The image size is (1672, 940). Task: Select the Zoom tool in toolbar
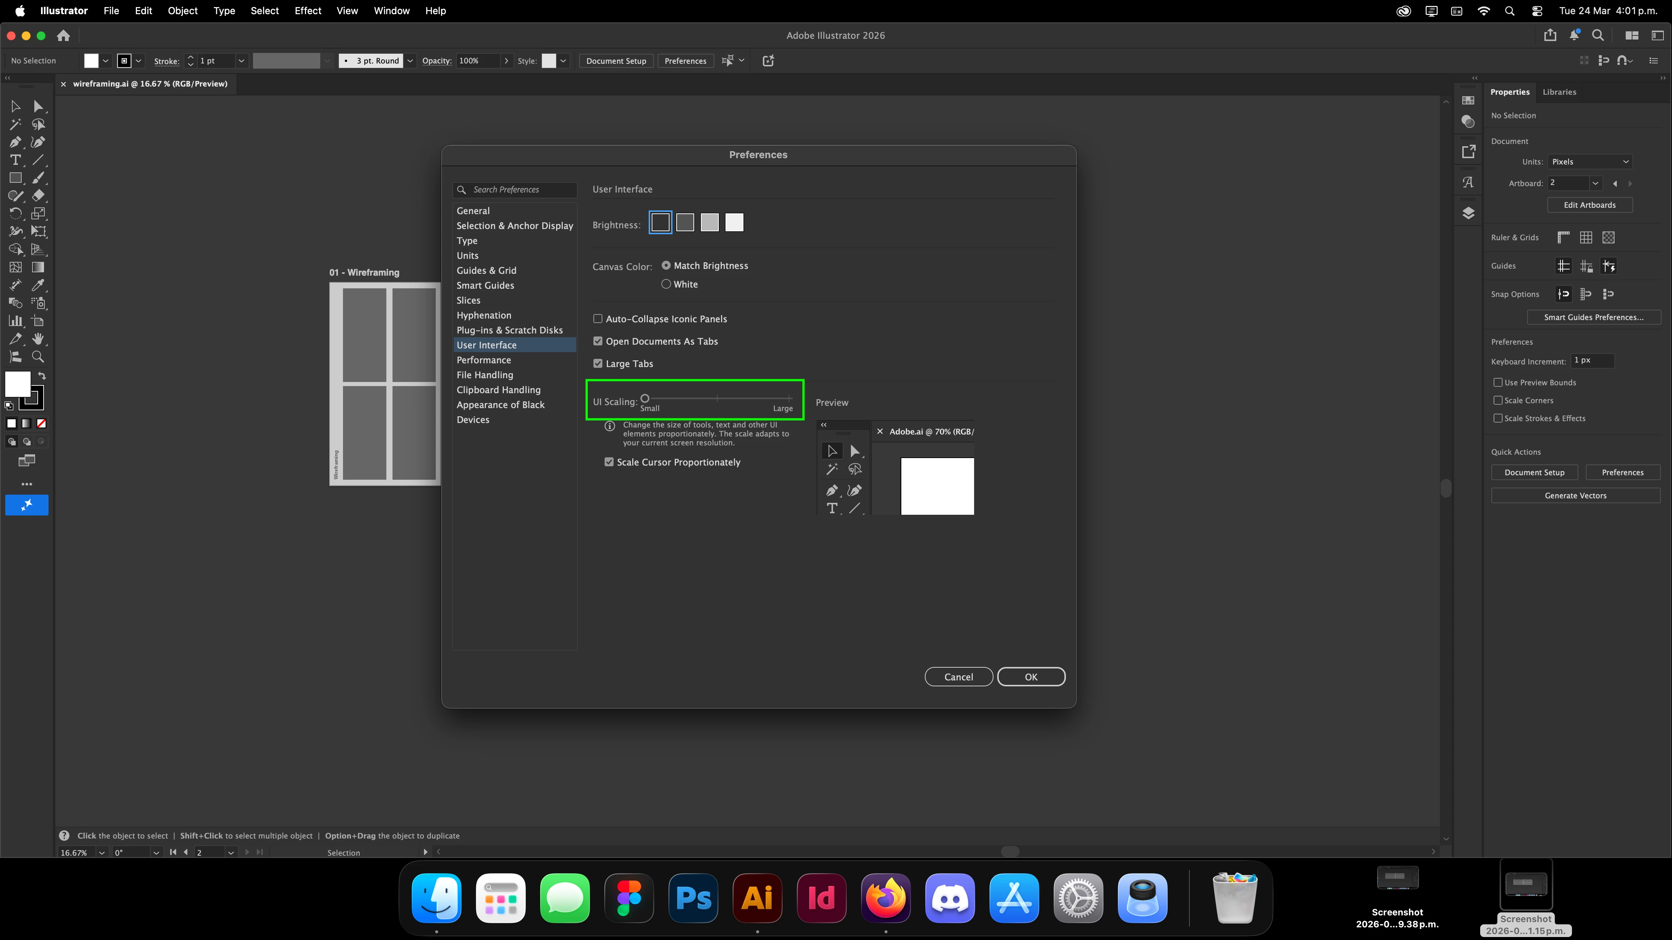(38, 357)
